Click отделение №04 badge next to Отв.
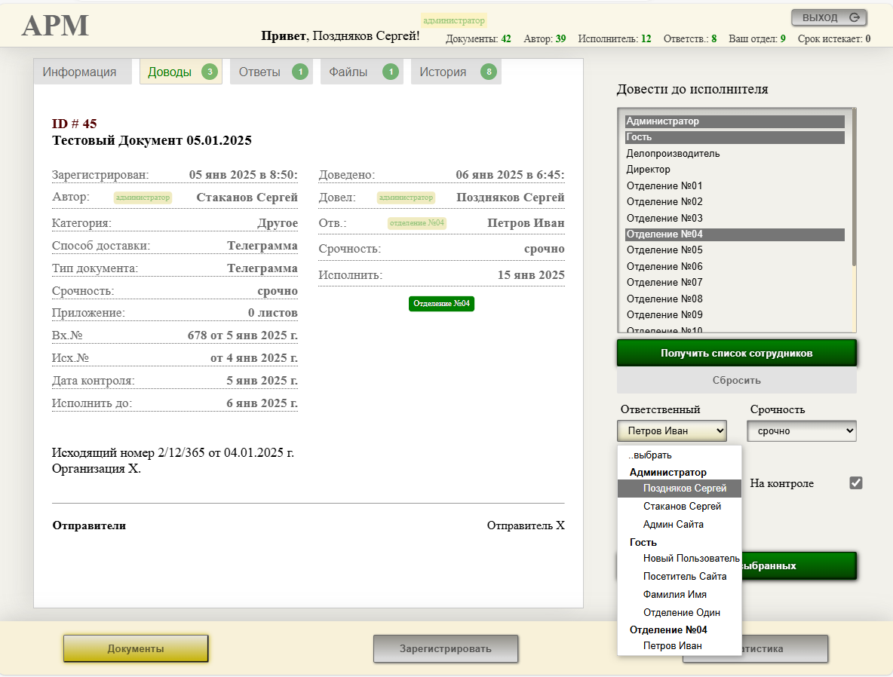This screenshot has height=677, width=893. (417, 223)
